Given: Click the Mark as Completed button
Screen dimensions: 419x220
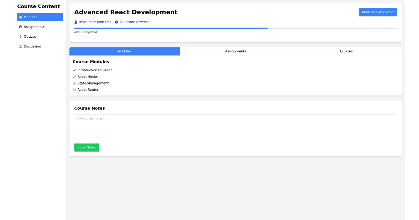Looking at the screenshot, I should [378, 12].
